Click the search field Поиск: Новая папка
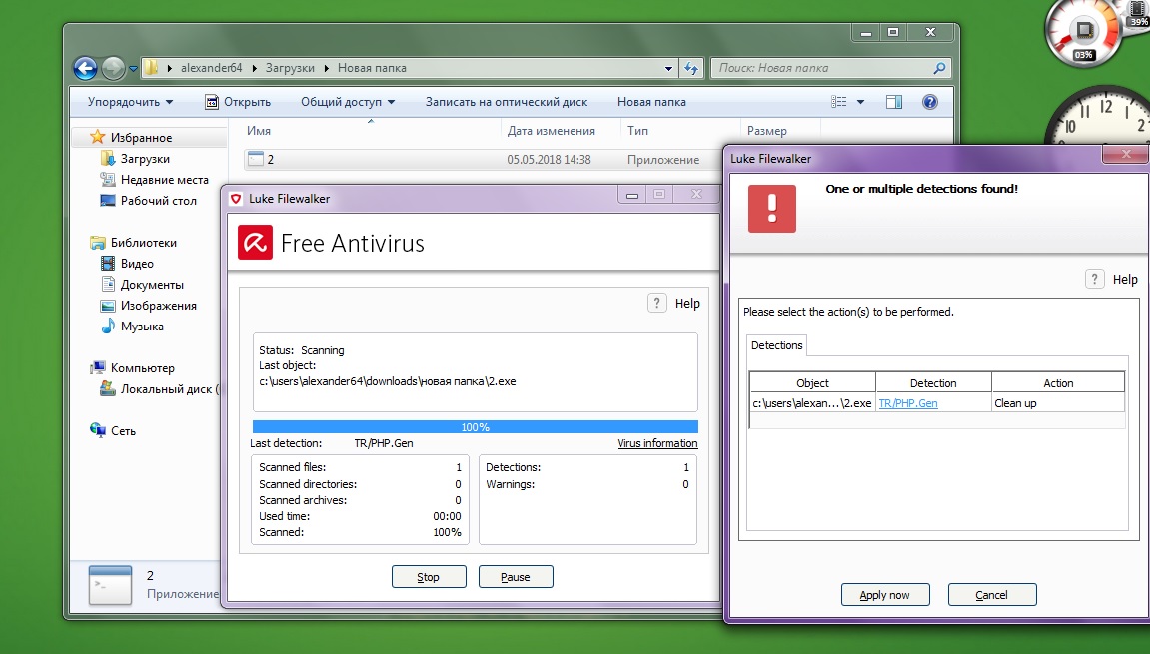Screen dimensions: 1150x654 pyautogui.click(x=821, y=68)
